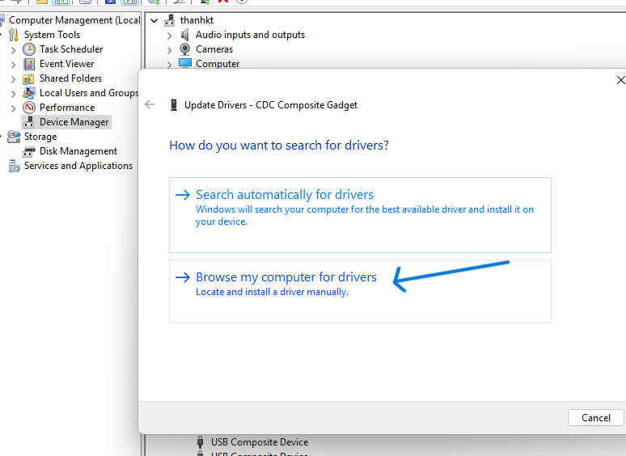Expand the Cameras device category
The width and height of the screenshot is (626, 456).
(169, 49)
